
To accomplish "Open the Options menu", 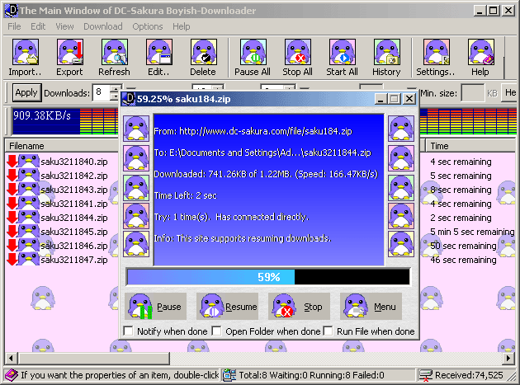I will pyautogui.click(x=148, y=26).
